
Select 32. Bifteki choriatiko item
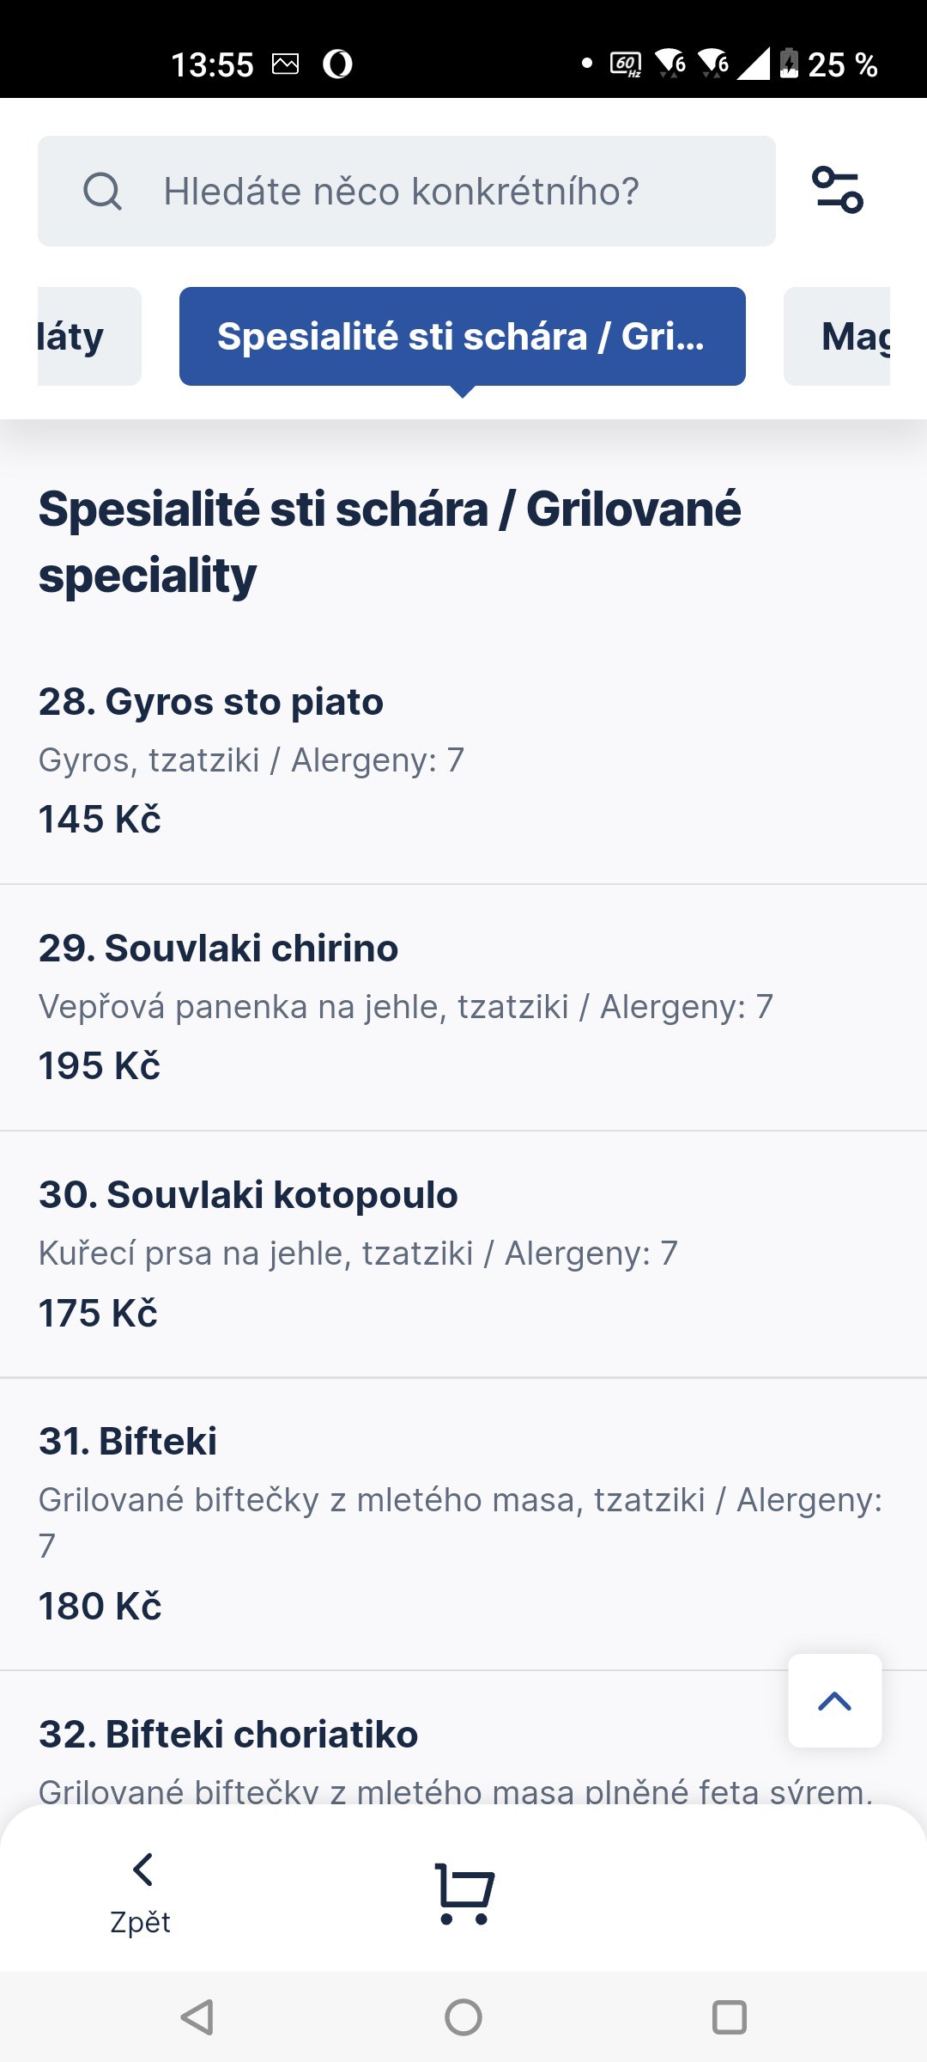[229, 1735]
